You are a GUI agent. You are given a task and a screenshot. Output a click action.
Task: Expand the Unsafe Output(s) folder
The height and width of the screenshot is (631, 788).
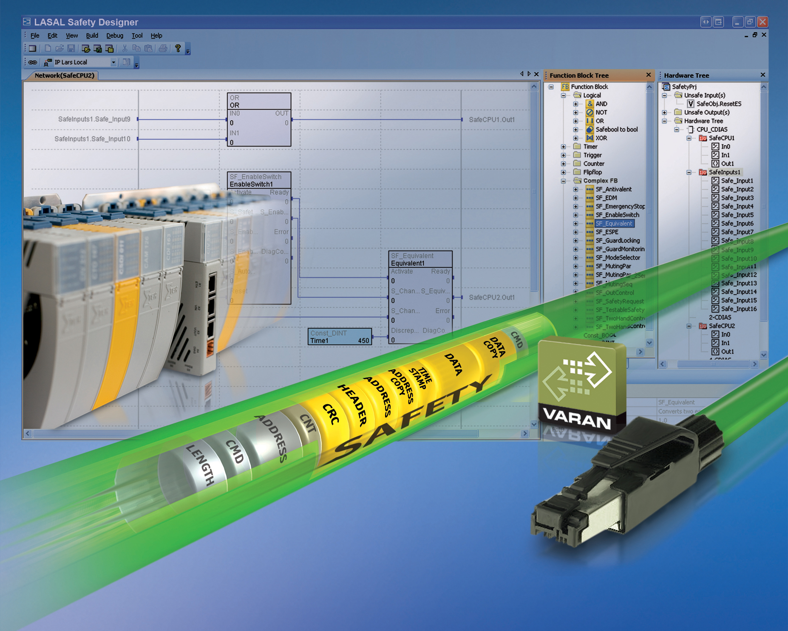(x=664, y=113)
